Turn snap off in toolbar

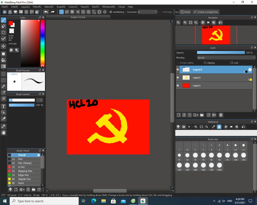tap(61, 12)
